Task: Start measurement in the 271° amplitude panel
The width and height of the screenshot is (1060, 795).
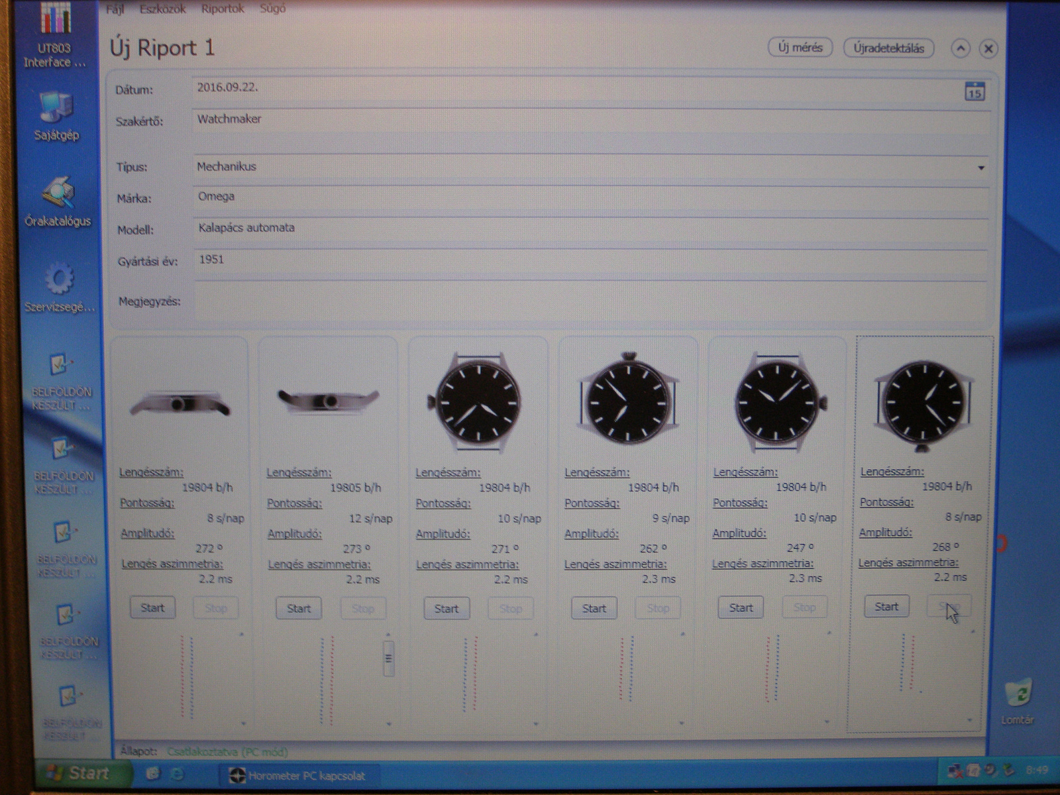Action: click(447, 608)
